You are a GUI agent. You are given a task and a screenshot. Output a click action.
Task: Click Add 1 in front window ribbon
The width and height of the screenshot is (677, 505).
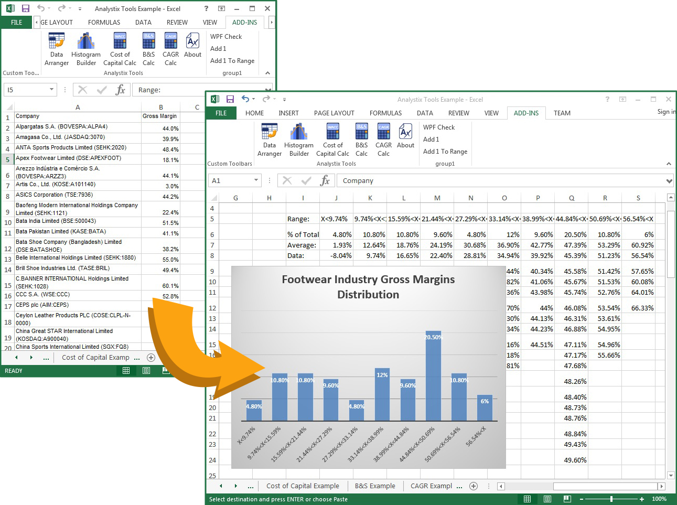(x=431, y=139)
